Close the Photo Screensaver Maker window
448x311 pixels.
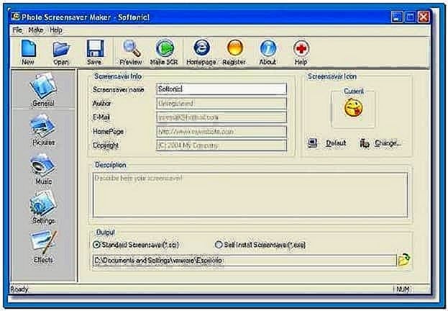pos(424,17)
